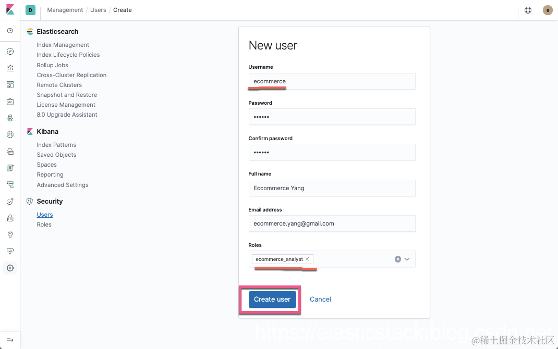The width and height of the screenshot is (558, 349).
Task: Open Rollup Jobs
Action: point(52,65)
